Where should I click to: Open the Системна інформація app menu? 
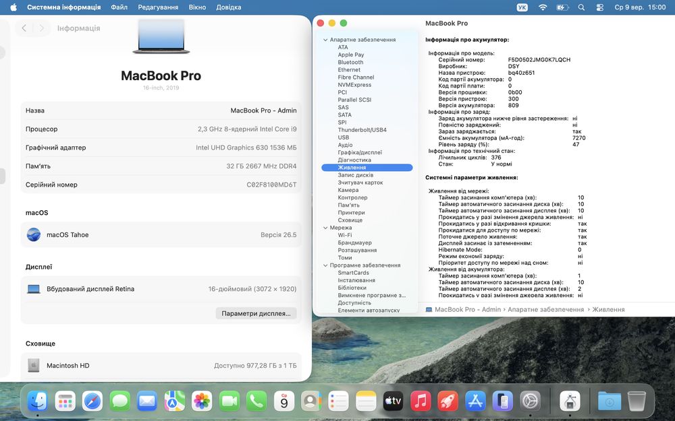(63, 7)
